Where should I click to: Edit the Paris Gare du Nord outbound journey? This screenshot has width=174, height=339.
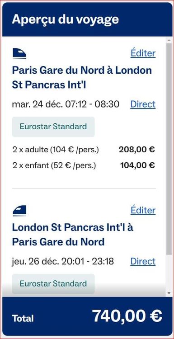143,53
